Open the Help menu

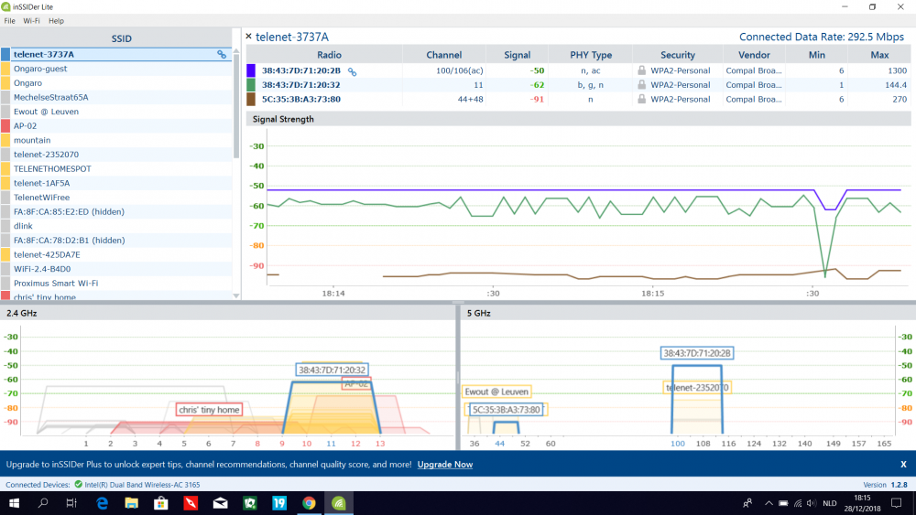click(x=56, y=20)
